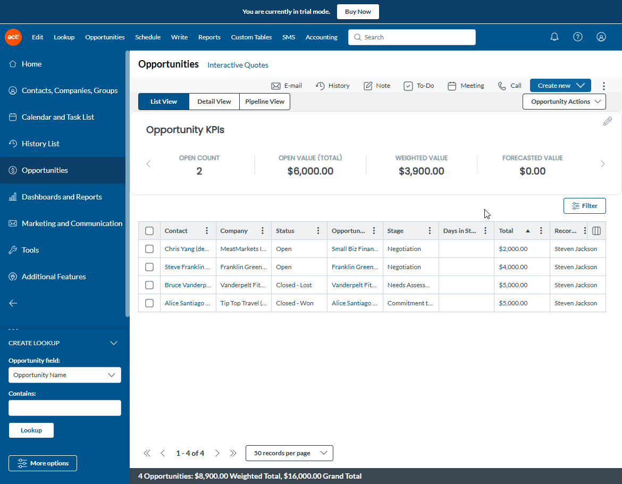Open Contact column menu
Viewport: 622px width, 484px height.
(x=207, y=231)
